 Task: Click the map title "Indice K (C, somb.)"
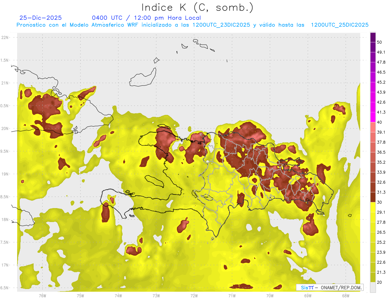pos(197,7)
